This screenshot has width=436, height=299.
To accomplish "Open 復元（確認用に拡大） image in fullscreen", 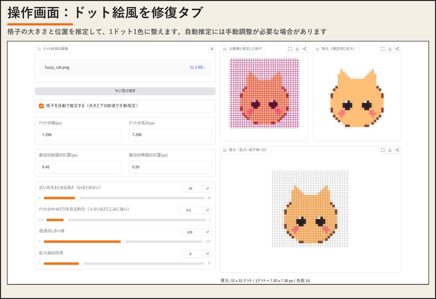I will [x=383, y=49].
